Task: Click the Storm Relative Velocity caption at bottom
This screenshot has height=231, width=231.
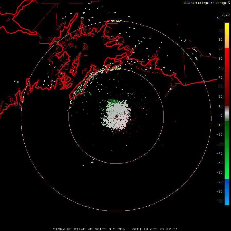Action: click(115, 229)
